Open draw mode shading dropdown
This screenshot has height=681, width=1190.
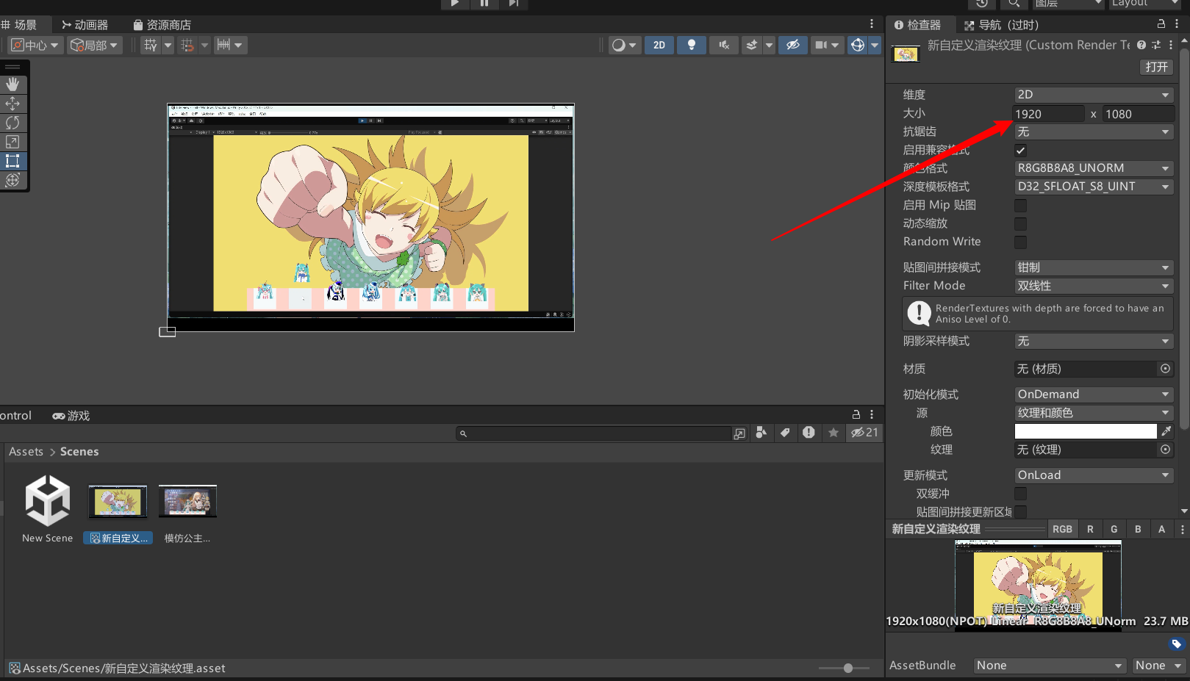tap(625, 45)
